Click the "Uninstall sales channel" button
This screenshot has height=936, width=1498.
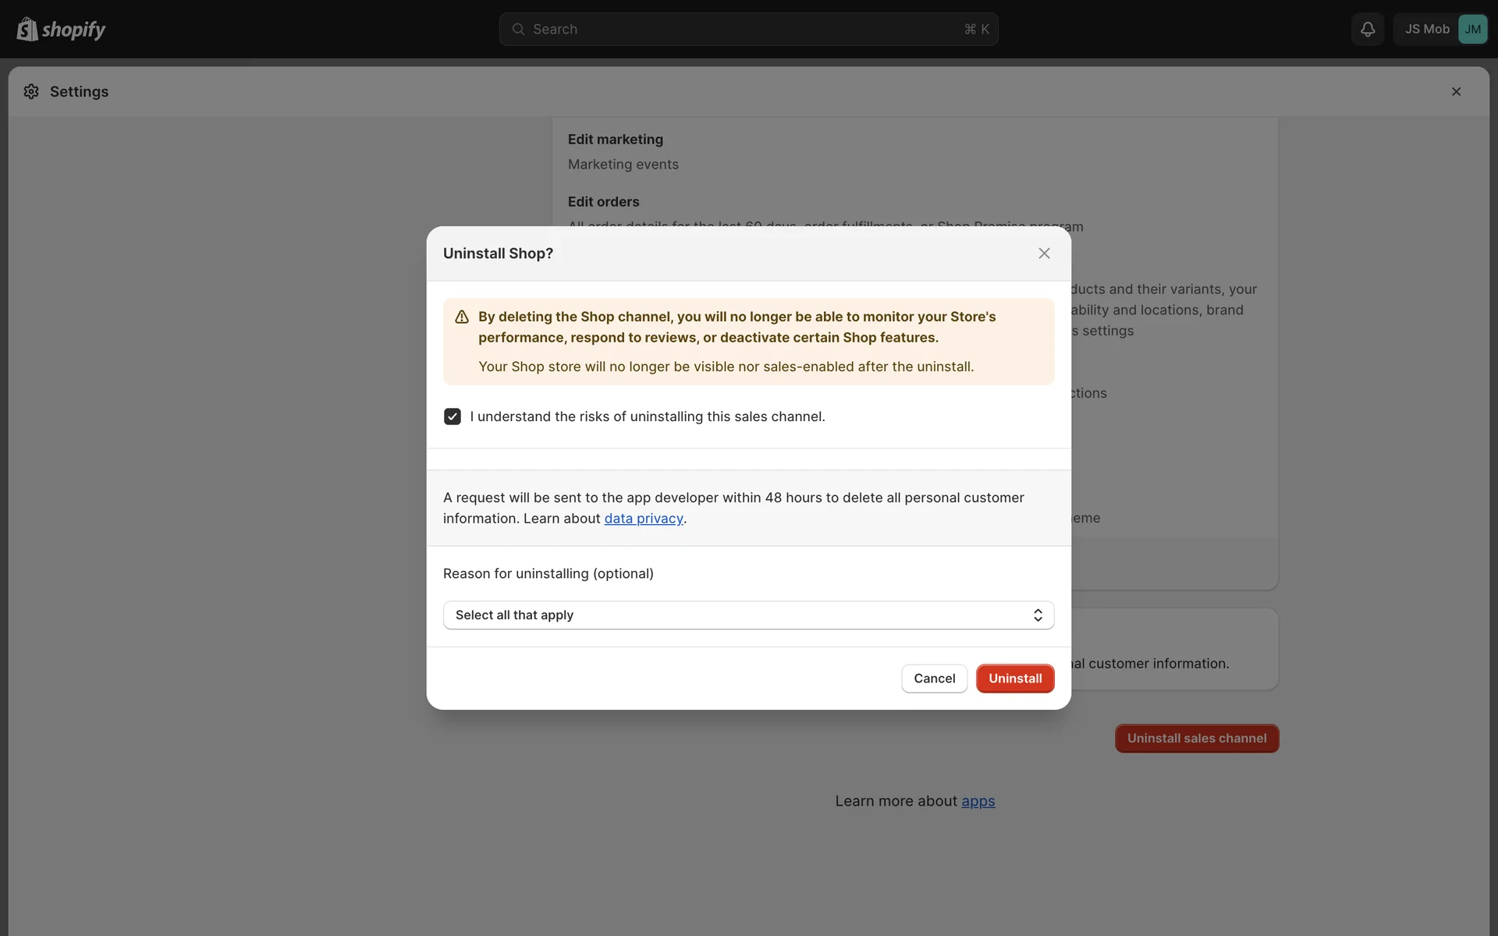coord(1196,738)
